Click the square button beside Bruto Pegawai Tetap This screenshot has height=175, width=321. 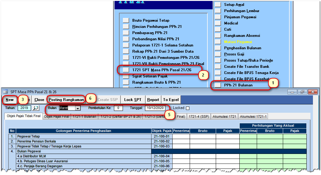pyautogui.click(x=126, y=20)
